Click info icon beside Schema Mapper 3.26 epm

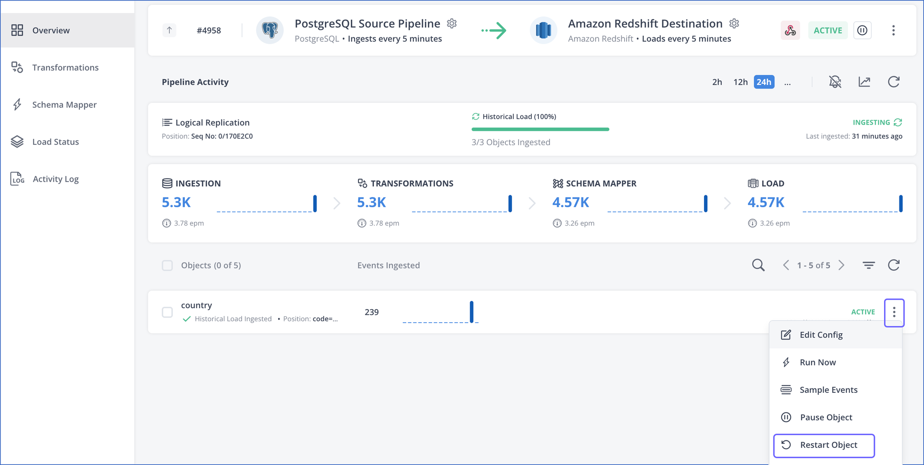point(557,223)
